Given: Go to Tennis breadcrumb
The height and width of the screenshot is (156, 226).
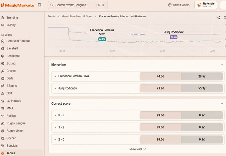Looking at the screenshot, I should tap(52, 16).
